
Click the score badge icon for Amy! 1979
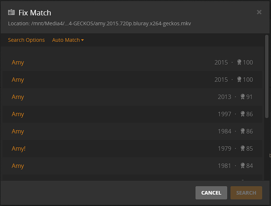242,148
